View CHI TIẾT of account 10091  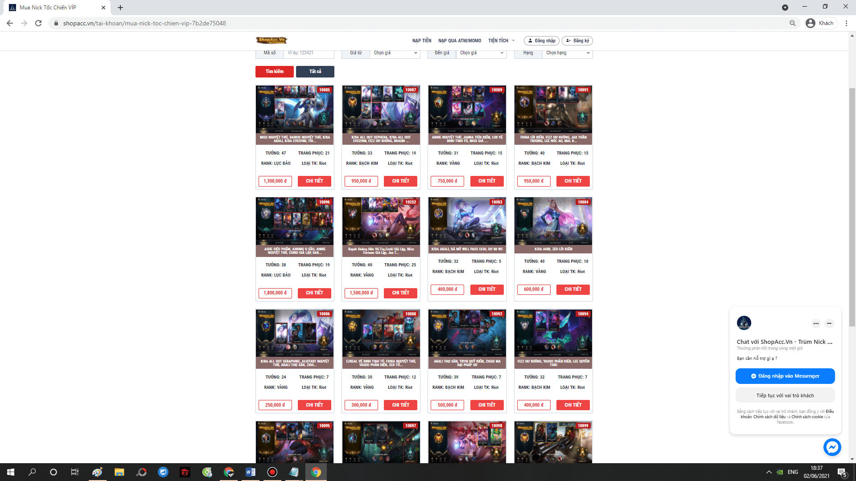coord(573,181)
